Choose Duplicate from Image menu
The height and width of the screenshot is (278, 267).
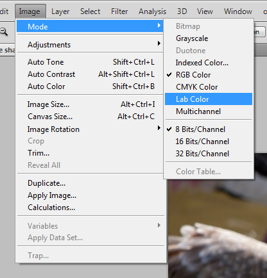(90, 183)
